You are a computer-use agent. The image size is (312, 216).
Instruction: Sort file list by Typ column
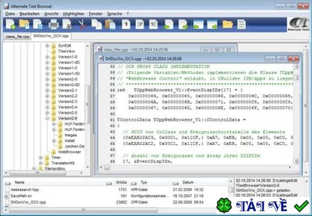tap(144, 182)
